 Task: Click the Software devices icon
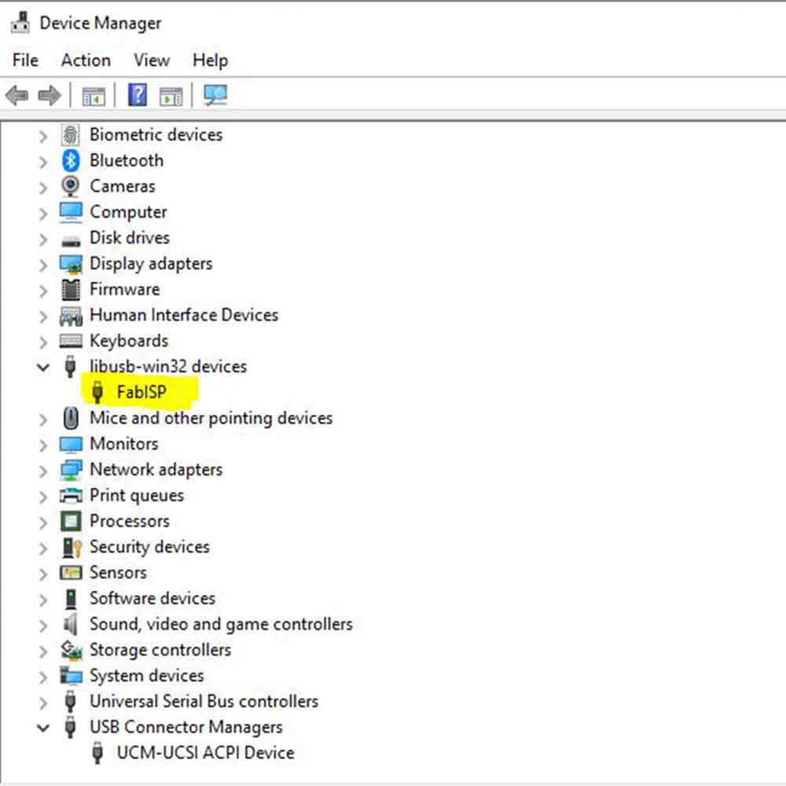click(71, 598)
